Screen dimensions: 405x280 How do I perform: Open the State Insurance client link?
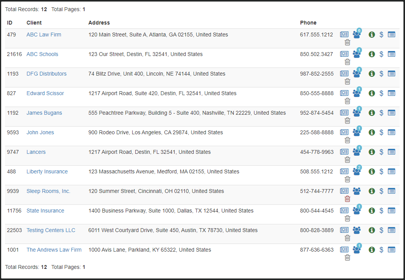point(45,211)
